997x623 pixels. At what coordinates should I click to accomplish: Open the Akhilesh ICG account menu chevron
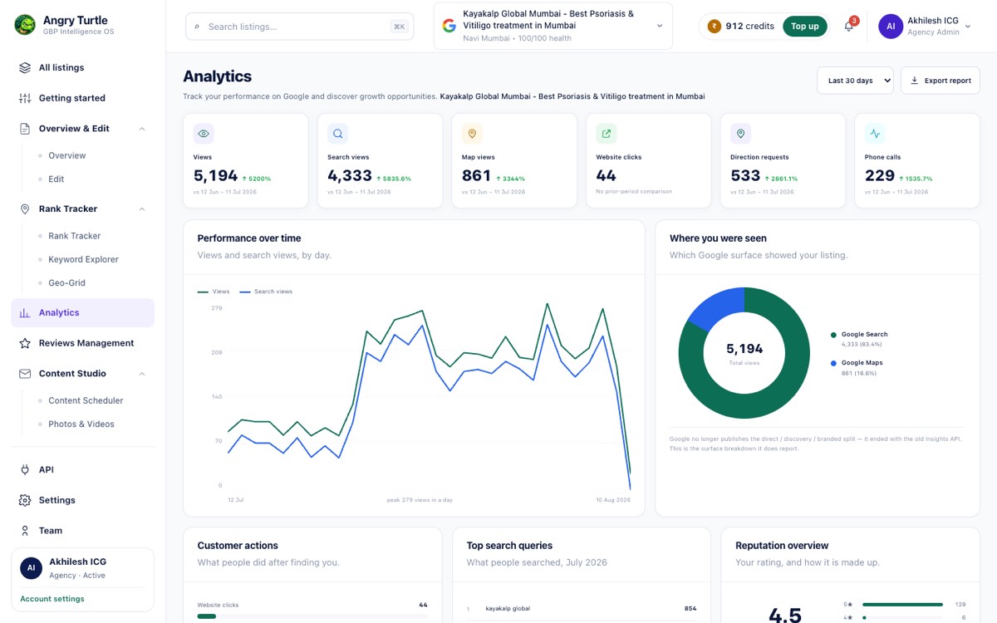[x=968, y=27]
